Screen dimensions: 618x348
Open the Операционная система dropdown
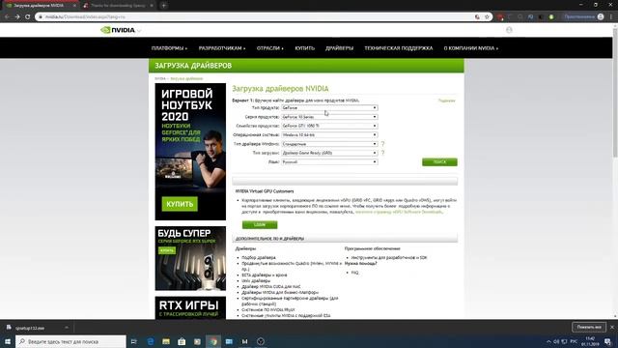click(329, 135)
